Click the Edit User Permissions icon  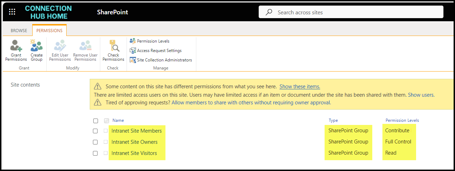tap(60, 46)
